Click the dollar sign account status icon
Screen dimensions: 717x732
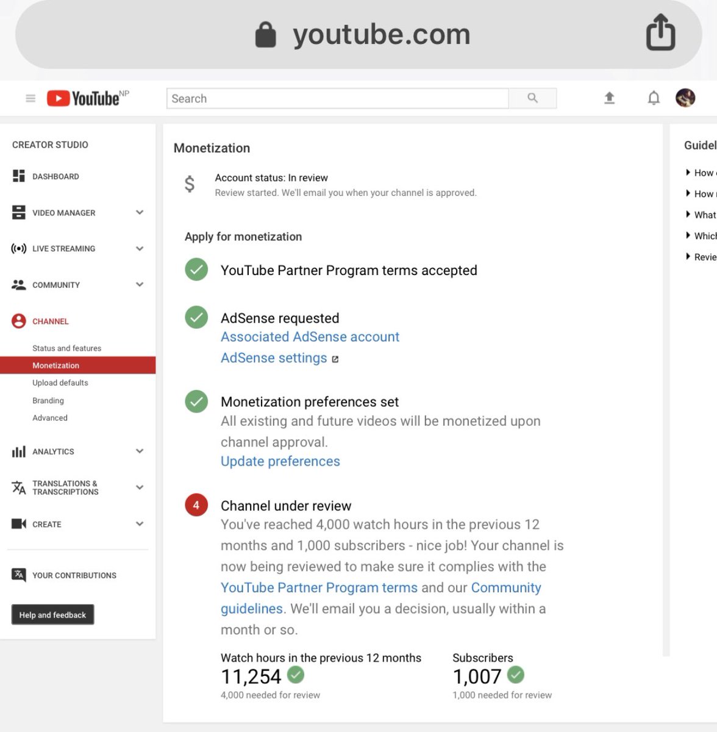[190, 184]
